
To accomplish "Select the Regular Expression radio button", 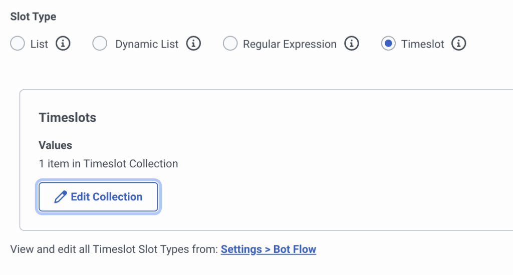I will (x=230, y=44).
